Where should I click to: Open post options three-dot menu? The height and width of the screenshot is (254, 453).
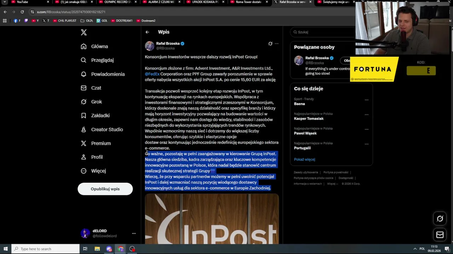(x=277, y=44)
